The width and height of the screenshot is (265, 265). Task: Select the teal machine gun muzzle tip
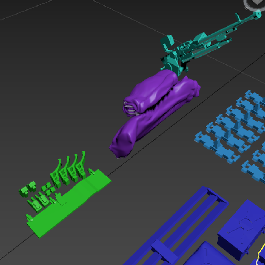click(258, 14)
